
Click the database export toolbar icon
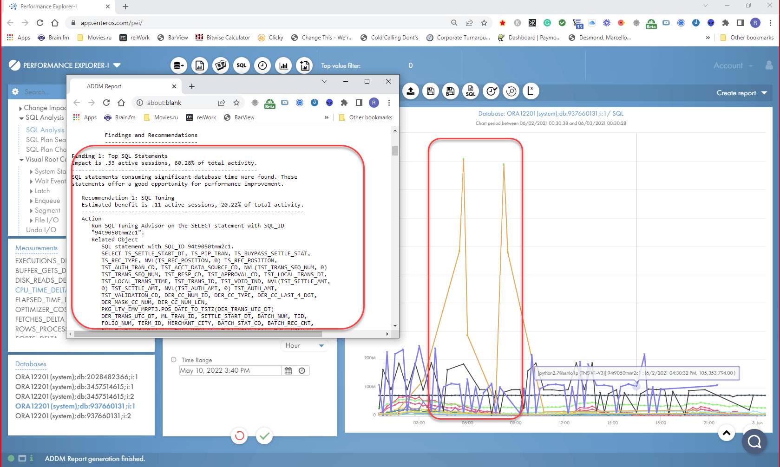point(179,65)
